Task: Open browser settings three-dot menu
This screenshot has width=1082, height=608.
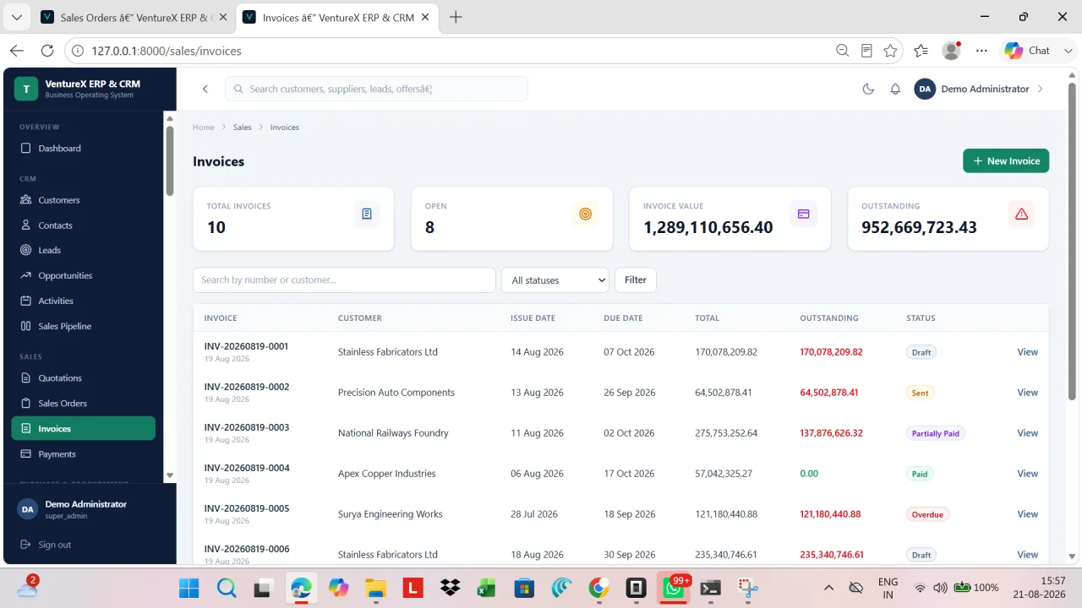Action: point(981,51)
